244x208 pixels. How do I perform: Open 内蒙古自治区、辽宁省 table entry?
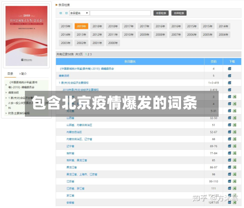point(79,139)
